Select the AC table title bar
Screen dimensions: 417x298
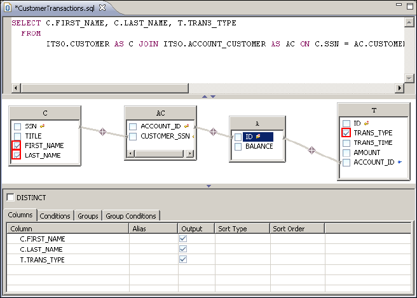tap(160, 113)
